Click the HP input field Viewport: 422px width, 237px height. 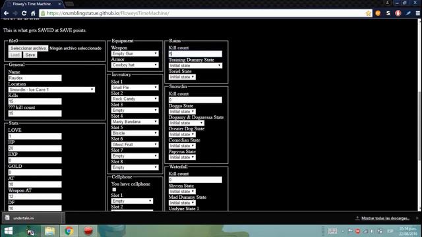tap(35, 148)
